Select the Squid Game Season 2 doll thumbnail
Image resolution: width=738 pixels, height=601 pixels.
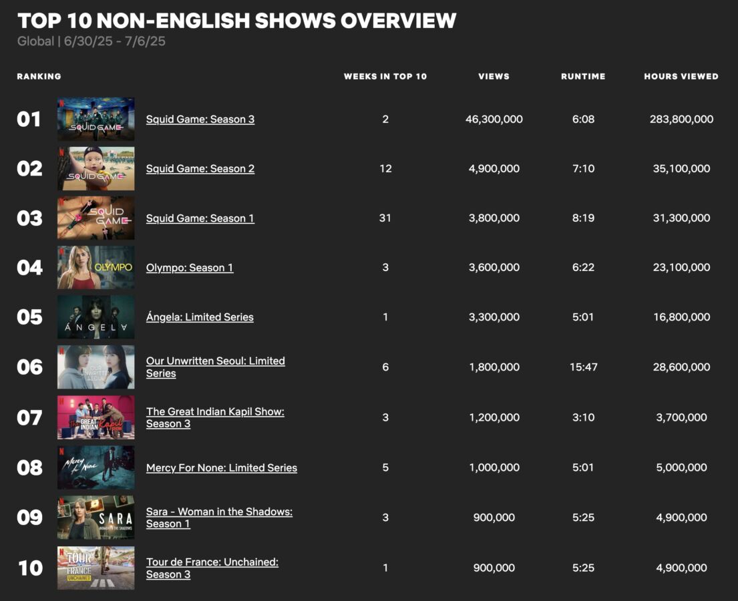coord(96,168)
